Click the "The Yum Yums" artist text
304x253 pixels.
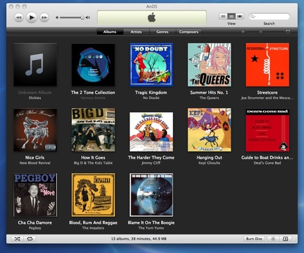tap(151, 228)
